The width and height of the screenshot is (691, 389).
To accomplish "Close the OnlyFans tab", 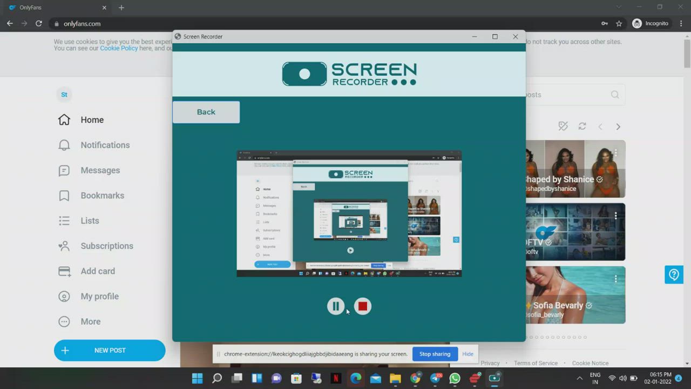I will point(104,8).
